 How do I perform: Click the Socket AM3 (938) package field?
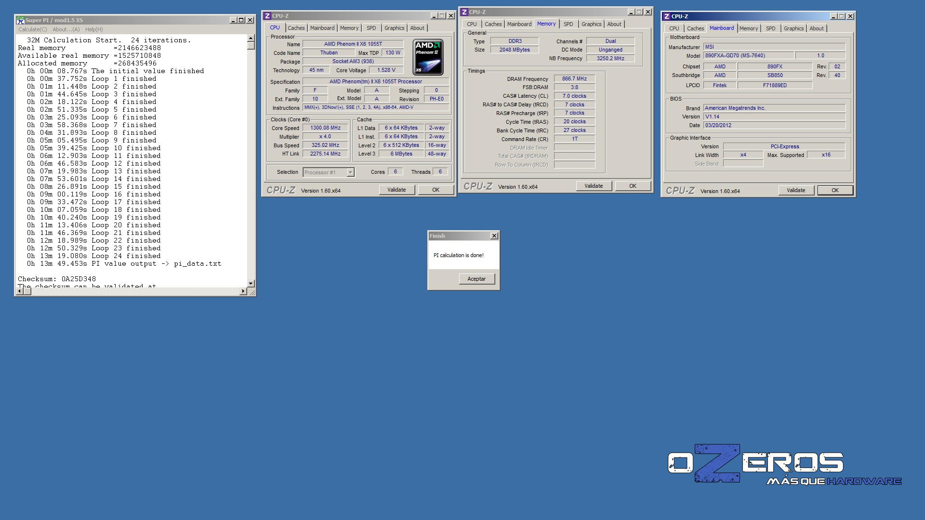tap(353, 62)
